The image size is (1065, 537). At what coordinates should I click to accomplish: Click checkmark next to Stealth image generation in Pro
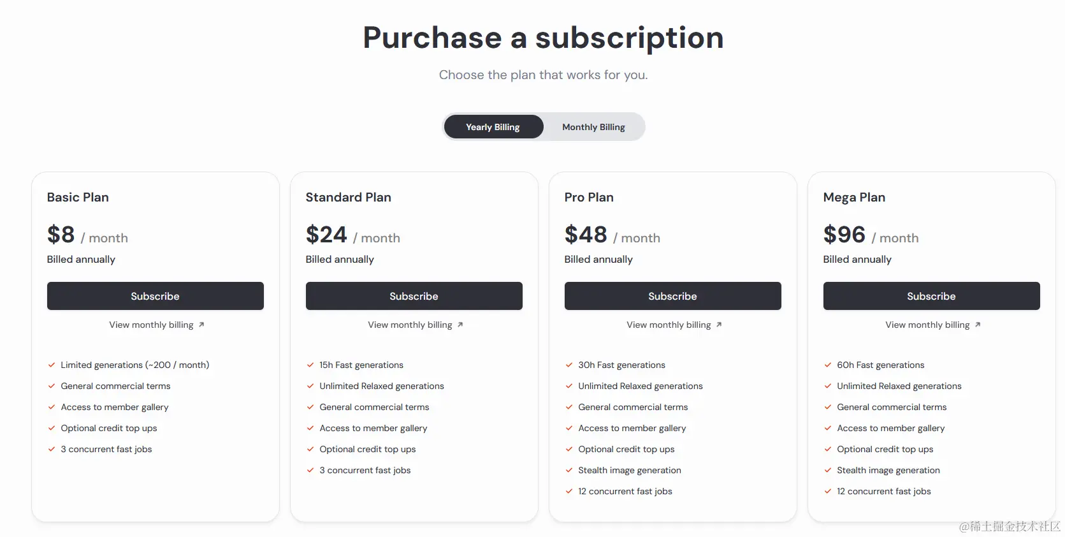[569, 471]
